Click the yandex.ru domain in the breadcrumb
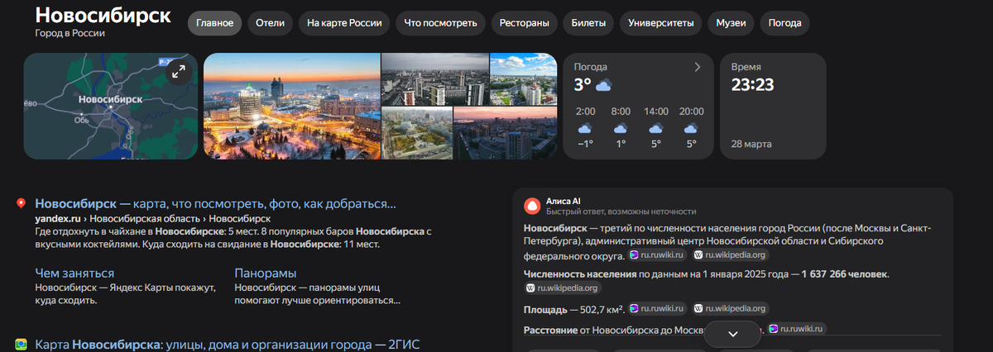 (x=58, y=218)
